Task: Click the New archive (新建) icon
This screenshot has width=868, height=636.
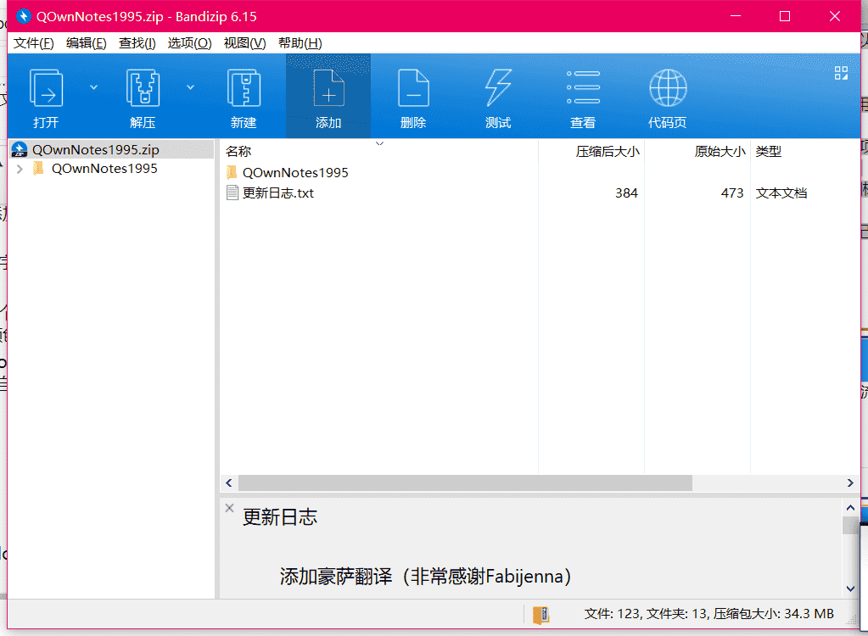Action: [x=244, y=88]
